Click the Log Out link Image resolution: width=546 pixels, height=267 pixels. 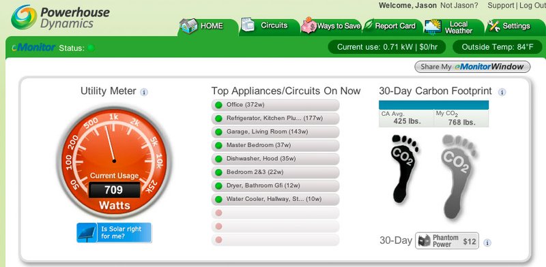pyautogui.click(x=532, y=5)
